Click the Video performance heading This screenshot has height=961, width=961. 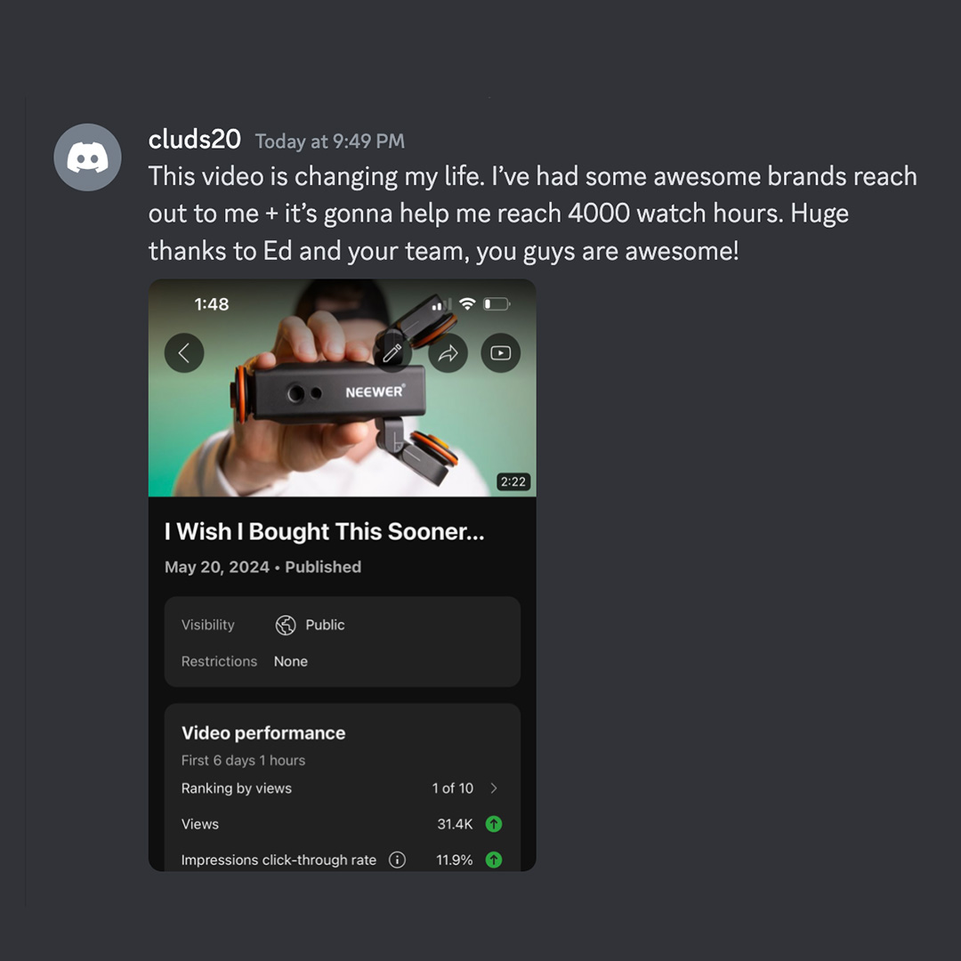click(263, 733)
